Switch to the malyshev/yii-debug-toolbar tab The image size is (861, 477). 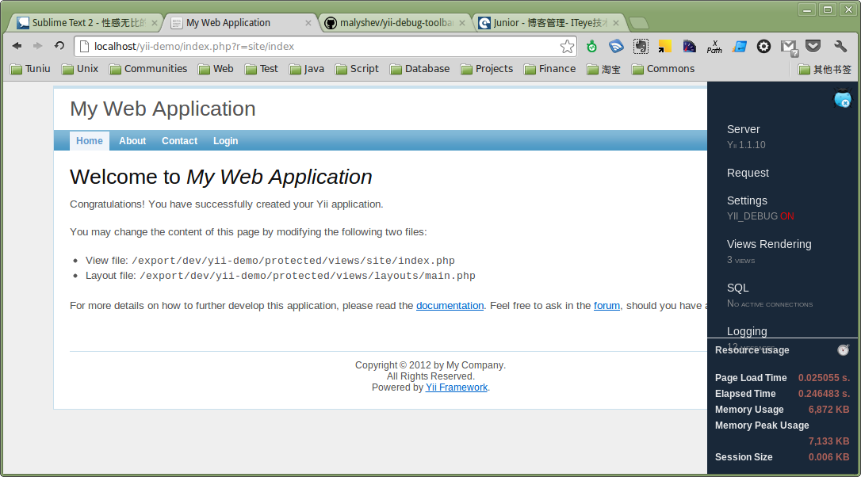(x=396, y=22)
